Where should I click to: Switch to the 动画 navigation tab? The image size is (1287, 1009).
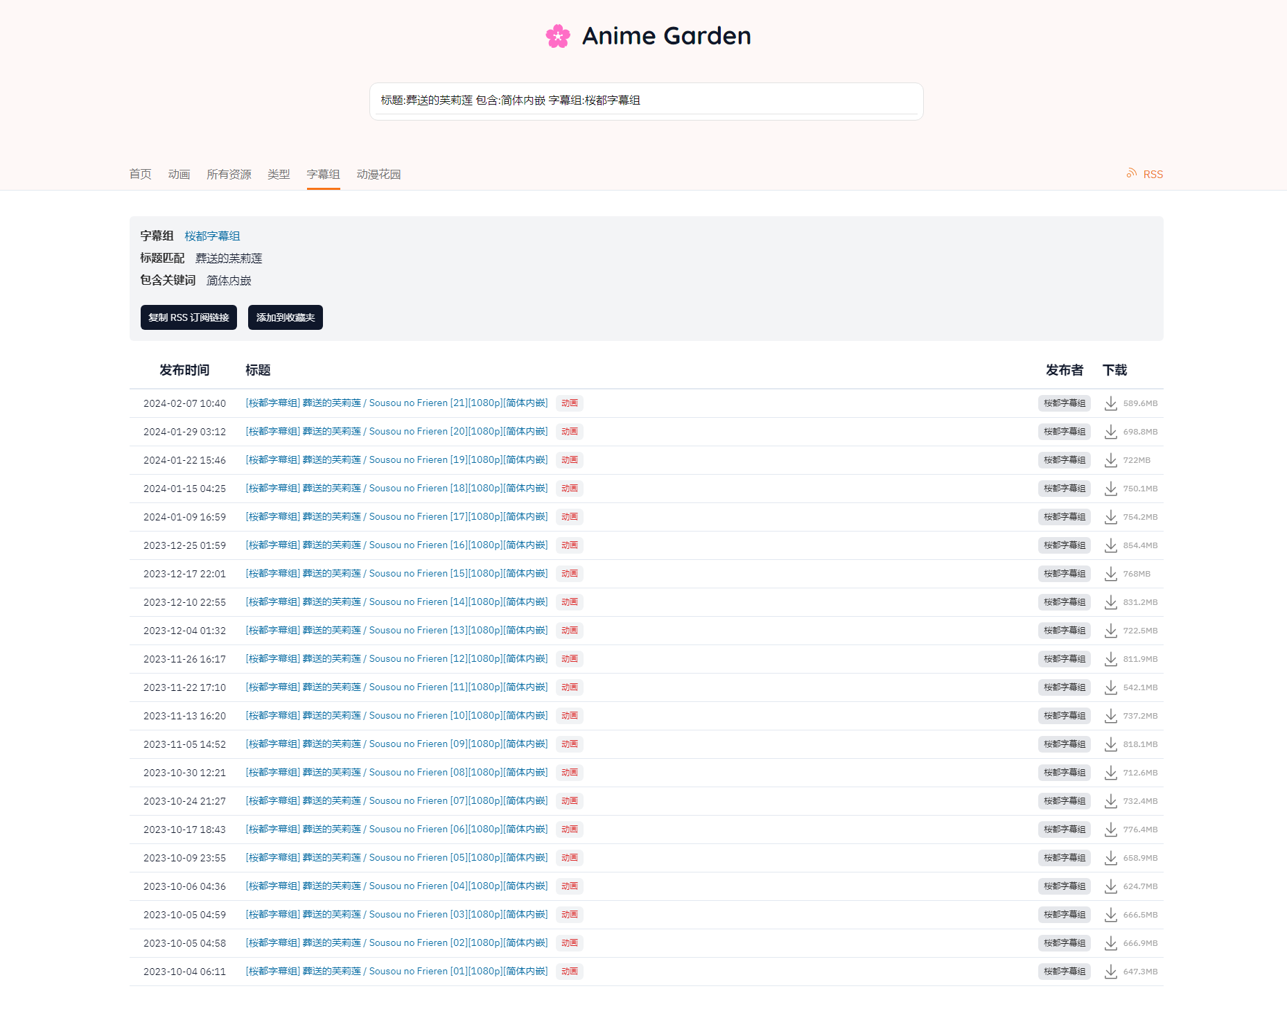179,174
